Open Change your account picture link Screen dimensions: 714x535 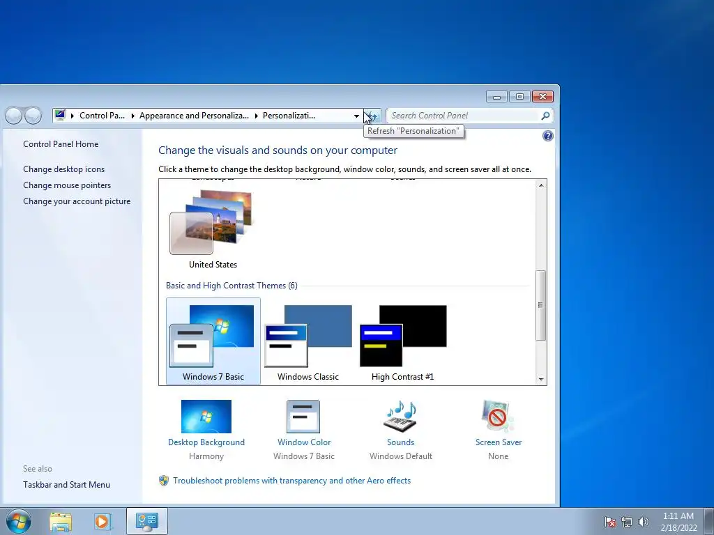[77, 201]
